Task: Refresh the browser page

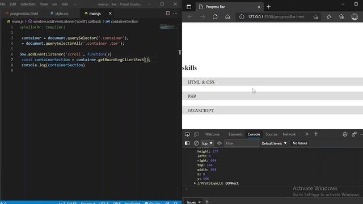Action: (x=215, y=17)
